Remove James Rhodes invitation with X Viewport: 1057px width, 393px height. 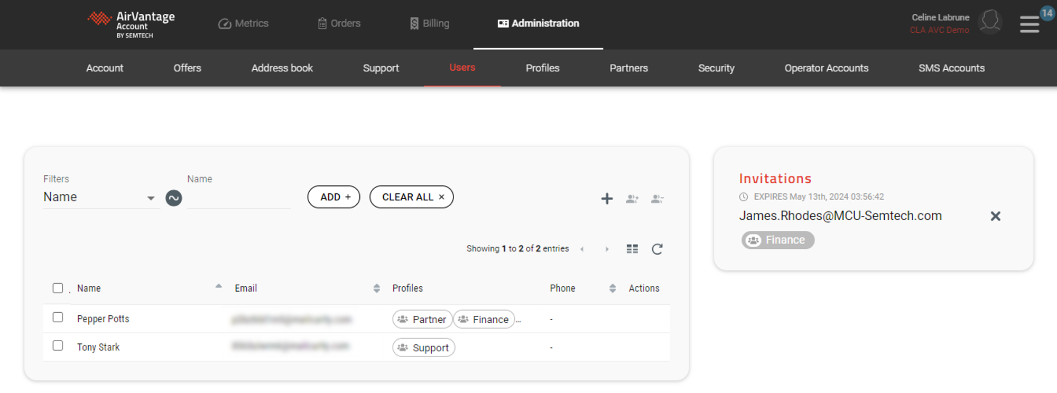[x=995, y=216]
